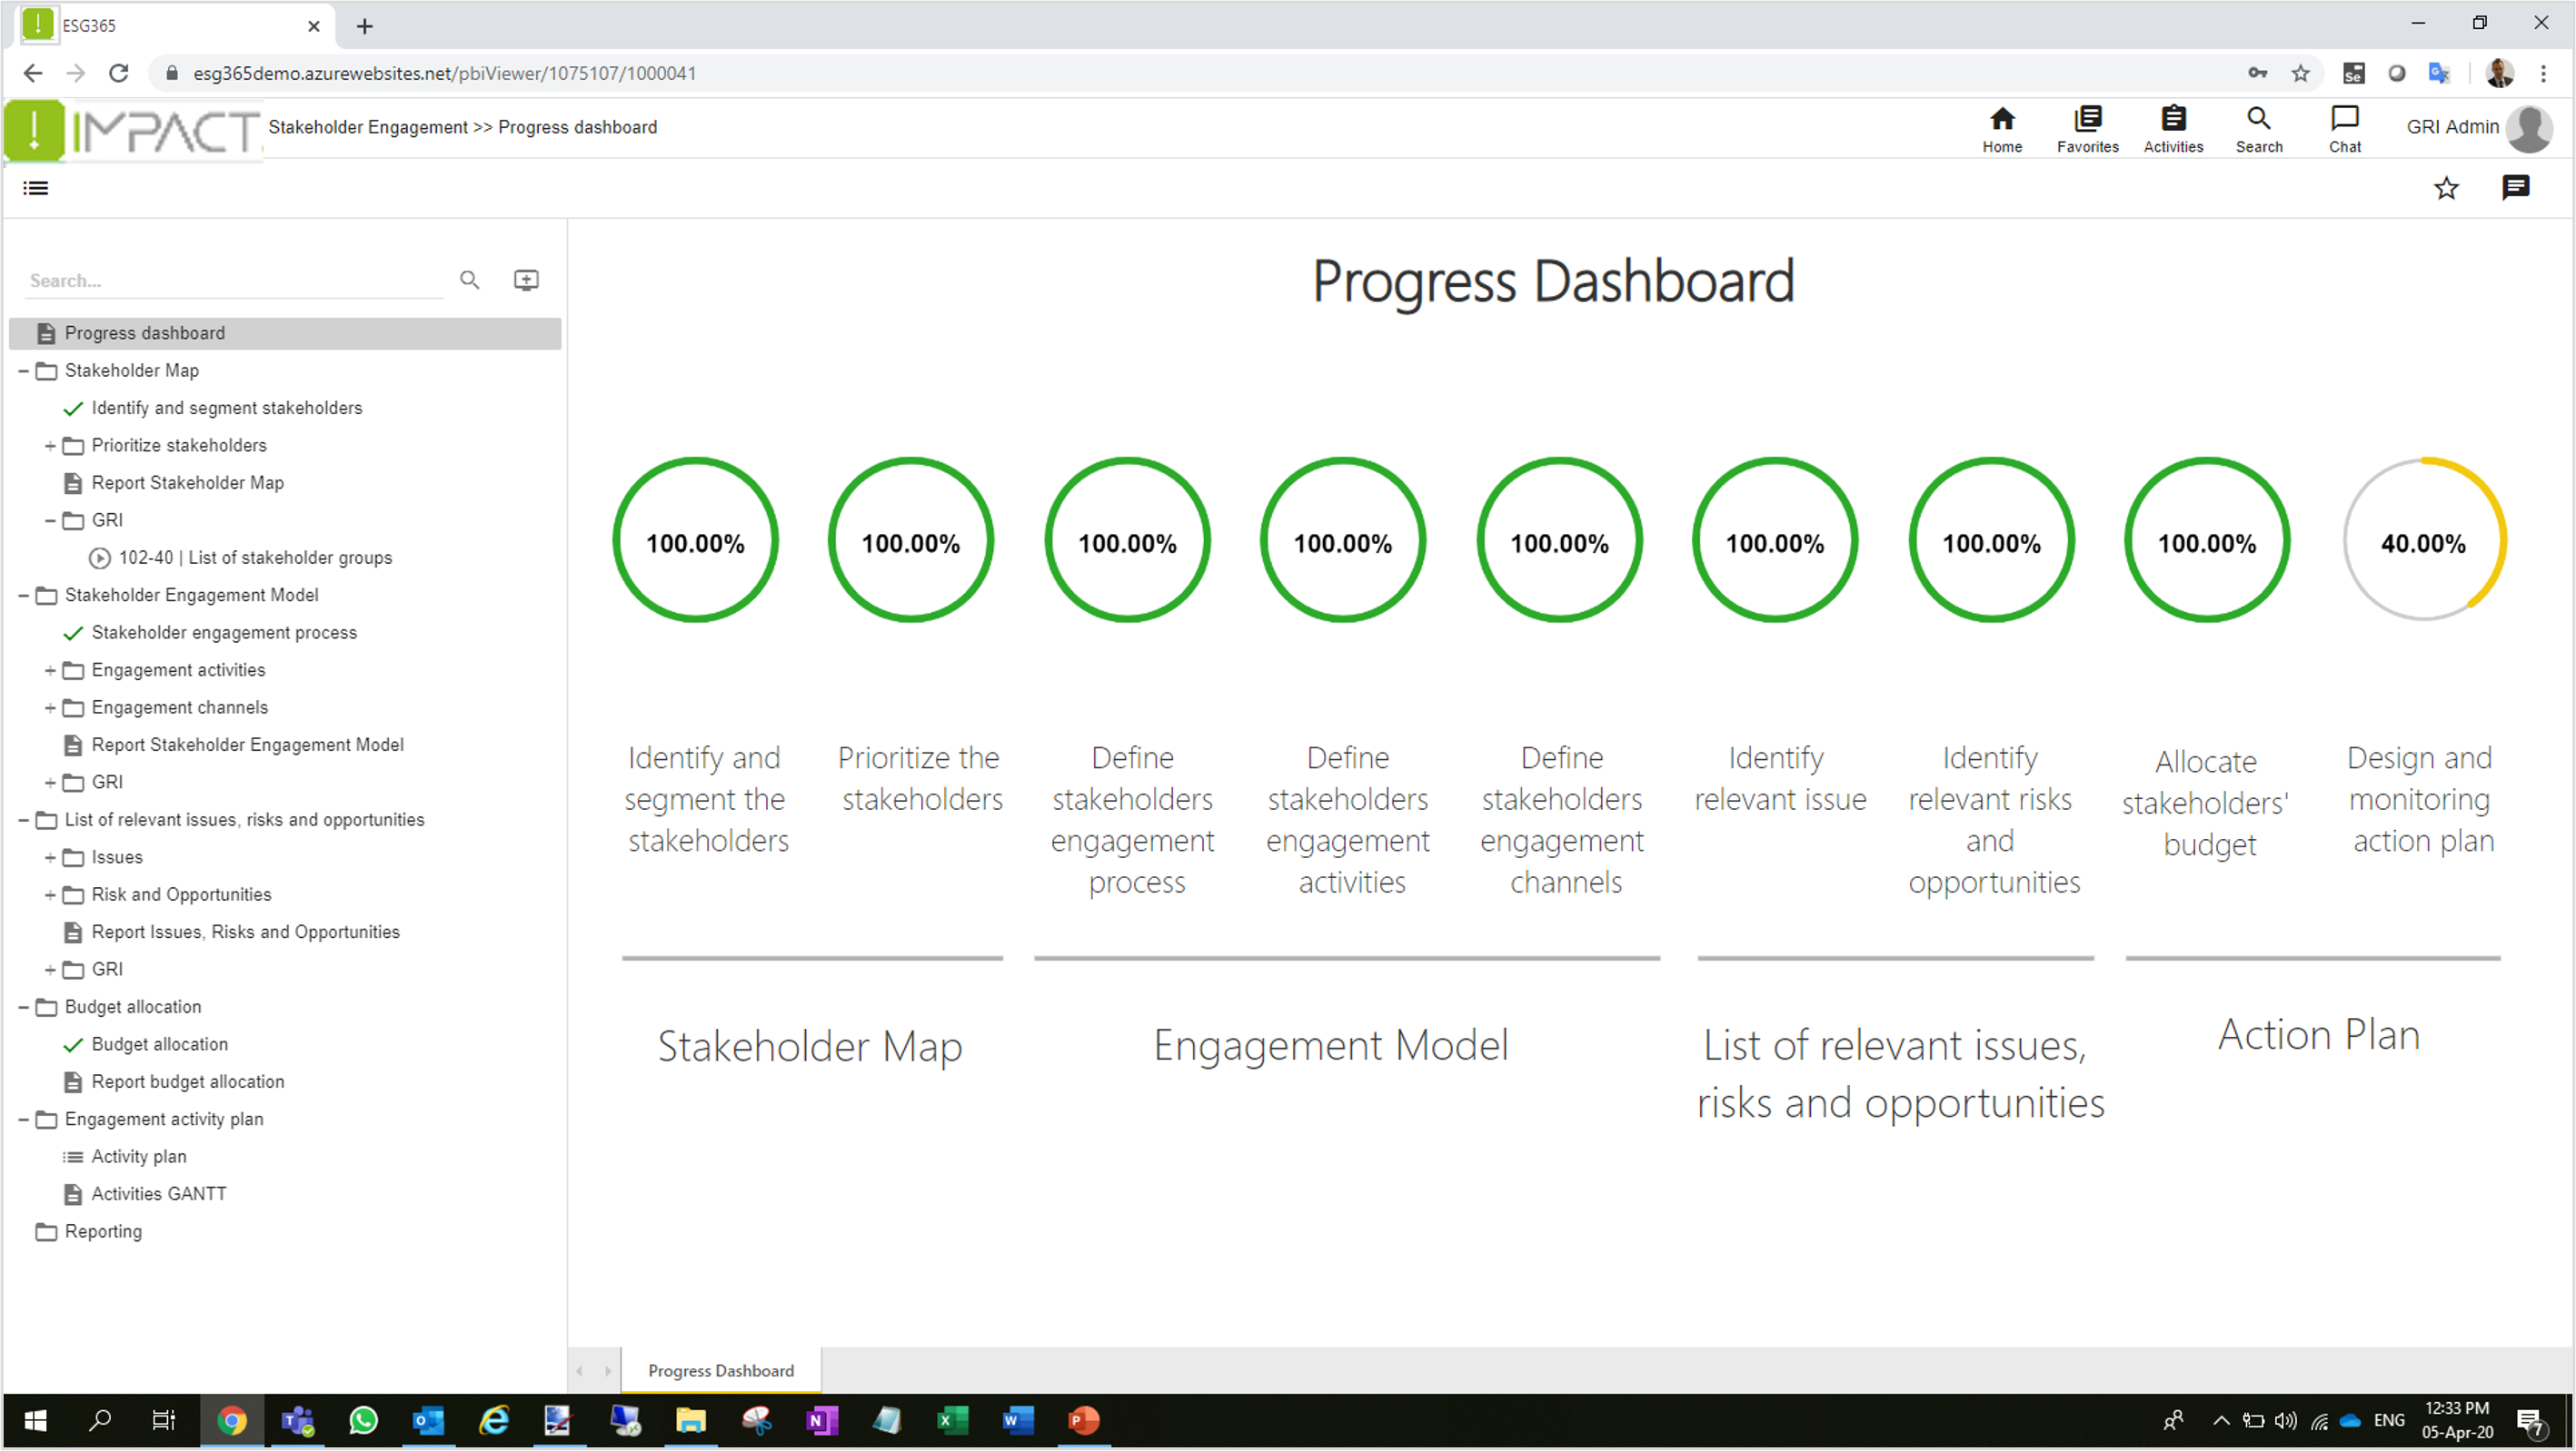Expand the Prioritize stakeholders folder
The image size is (2576, 1451).
click(50, 445)
